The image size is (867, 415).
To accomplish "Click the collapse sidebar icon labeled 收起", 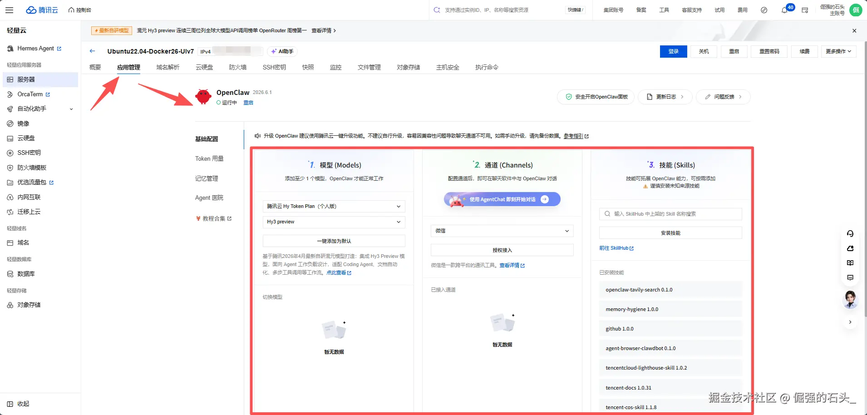I will click(10, 404).
